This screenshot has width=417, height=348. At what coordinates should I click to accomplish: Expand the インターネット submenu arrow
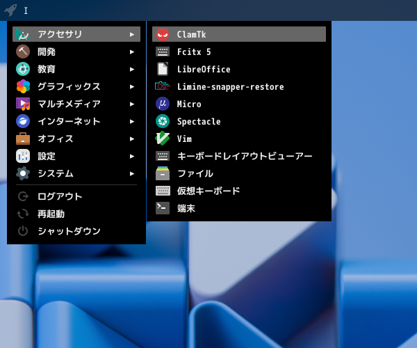pyautogui.click(x=132, y=121)
